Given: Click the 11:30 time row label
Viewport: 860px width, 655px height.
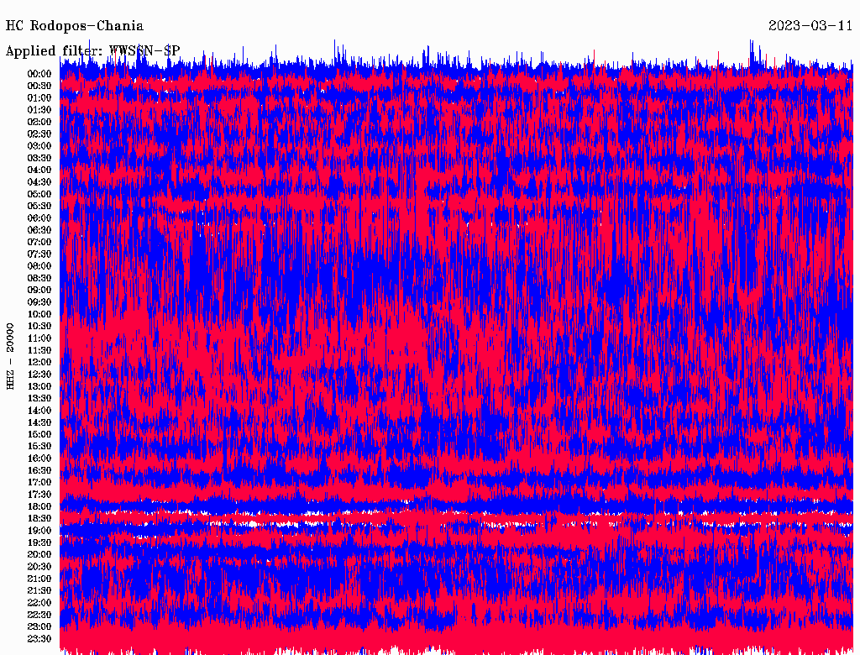Looking at the screenshot, I should pyautogui.click(x=39, y=351).
